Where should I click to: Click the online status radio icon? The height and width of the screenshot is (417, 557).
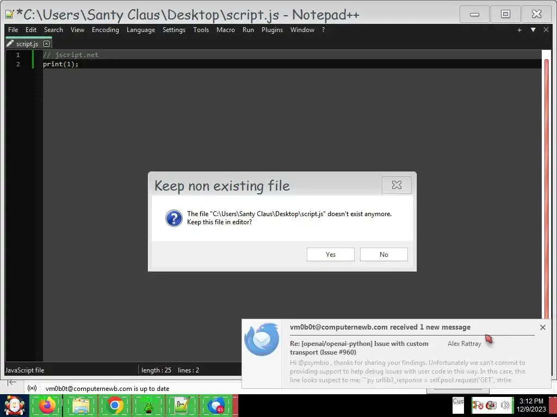pyautogui.click(x=32, y=388)
